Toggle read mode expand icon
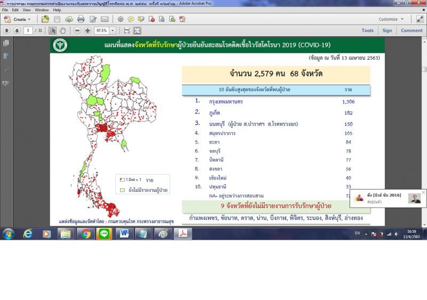This screenshot has height=300, width=427. (420, 19)
